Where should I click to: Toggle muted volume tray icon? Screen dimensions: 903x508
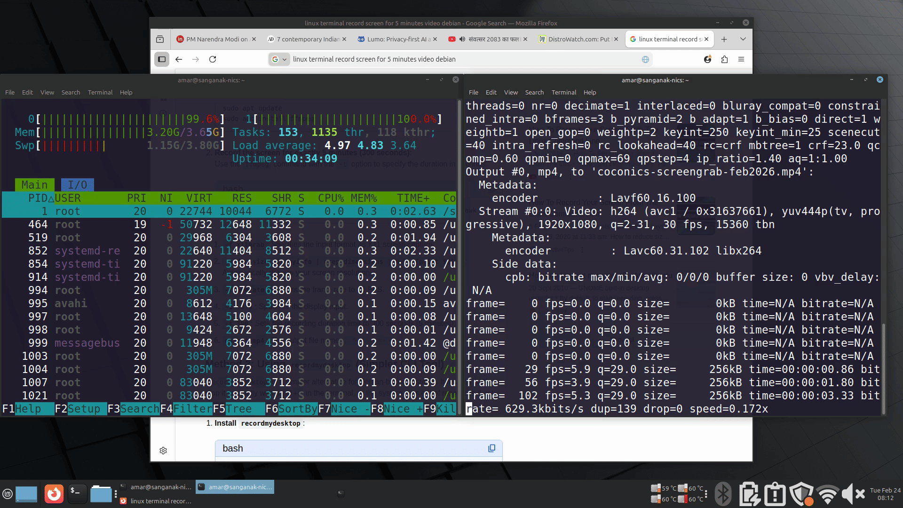853,494
